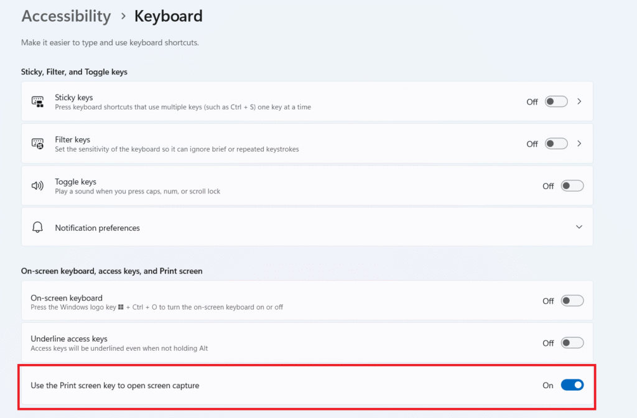
Task: Click the Sticky keys title text
Action: pos(73,97)
